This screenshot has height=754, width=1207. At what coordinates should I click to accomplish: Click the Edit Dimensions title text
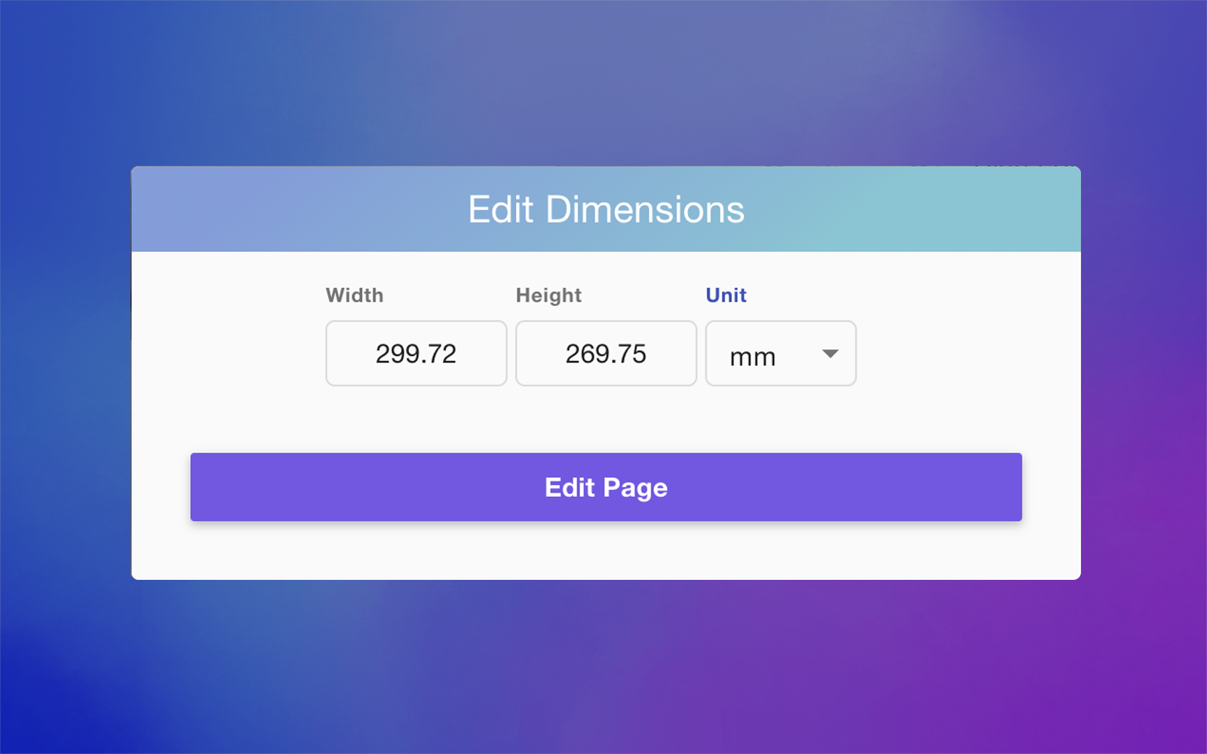pos(606,210)
